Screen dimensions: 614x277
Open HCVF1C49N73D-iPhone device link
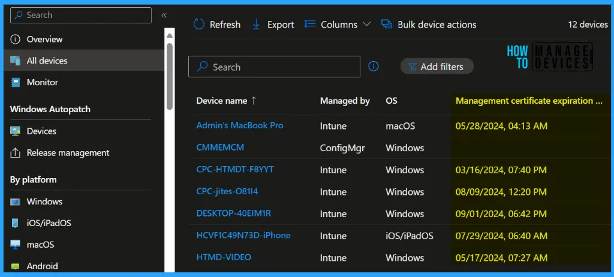pyautogui.click(x=243, y=236)
